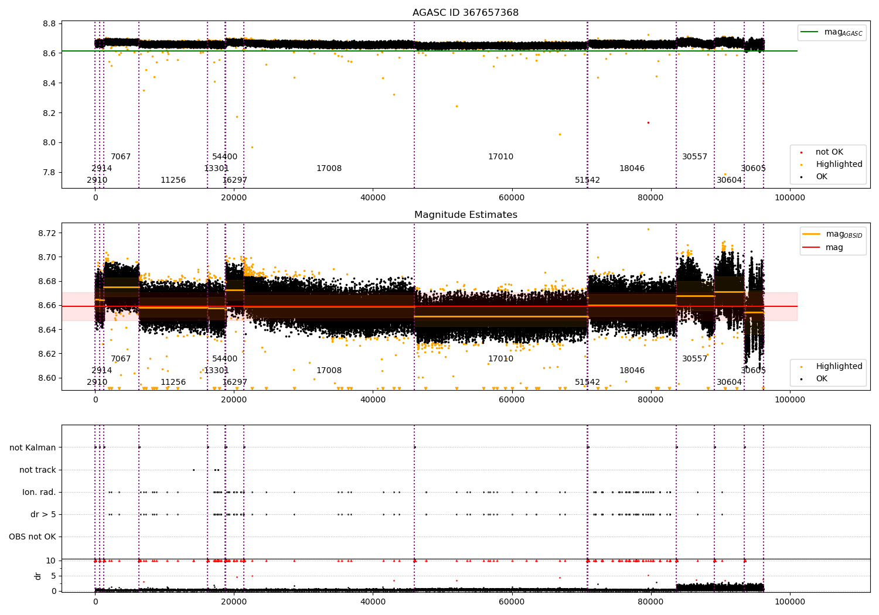This screenshot has width=879, height=615.
Task: Click obsid label 54400 in Magnitude Estimates plot
Action: pyautogui.click(x=225, y=359)
